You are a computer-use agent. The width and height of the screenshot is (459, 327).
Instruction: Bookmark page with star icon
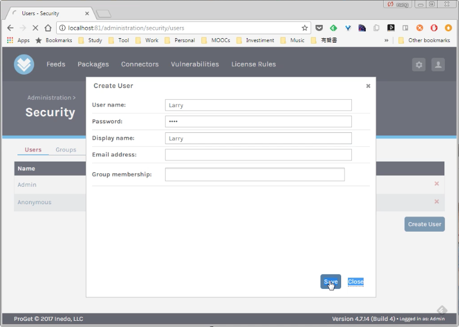click(x=305, y=28)
